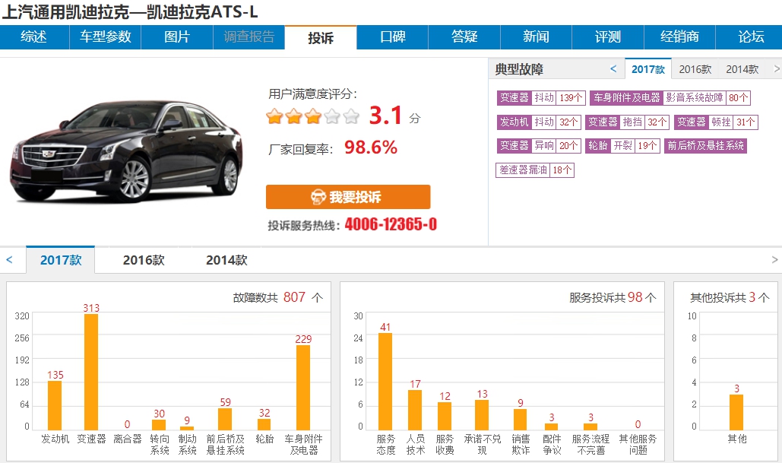Switch to the 评测 tab

point(608,37)
